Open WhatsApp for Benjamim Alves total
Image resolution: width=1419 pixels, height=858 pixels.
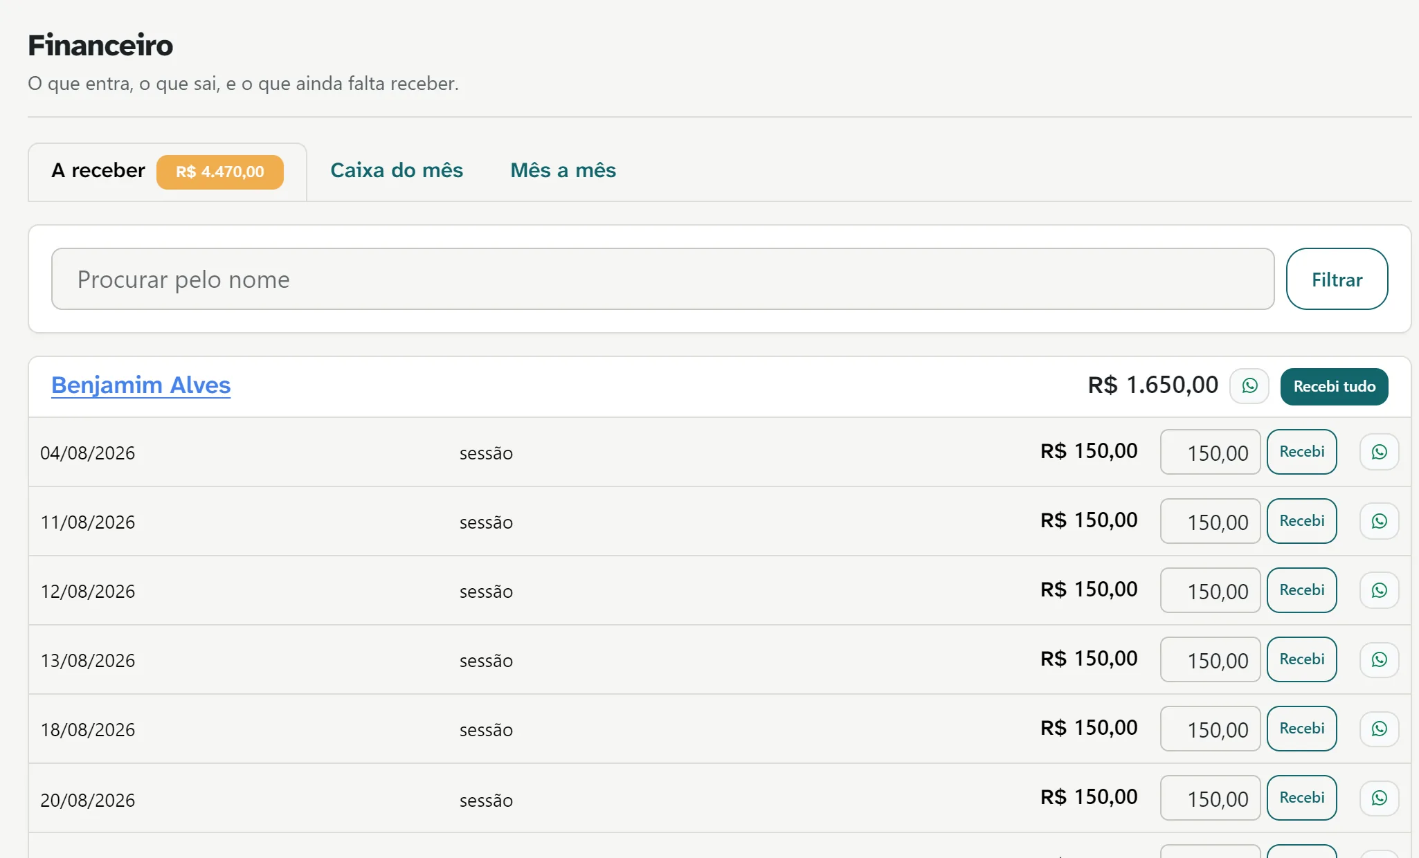pos(1249,386)
